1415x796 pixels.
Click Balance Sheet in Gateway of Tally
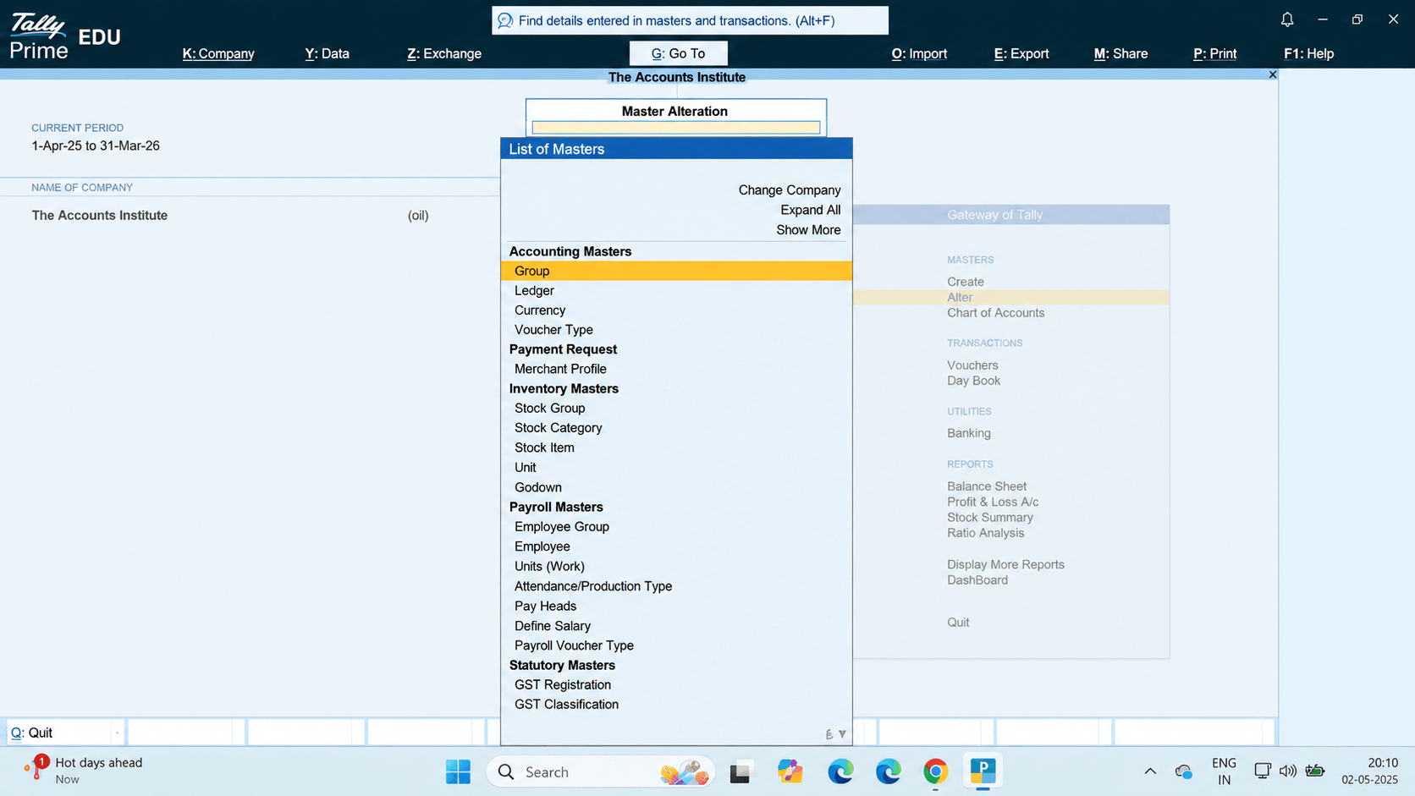coord(987,486)
